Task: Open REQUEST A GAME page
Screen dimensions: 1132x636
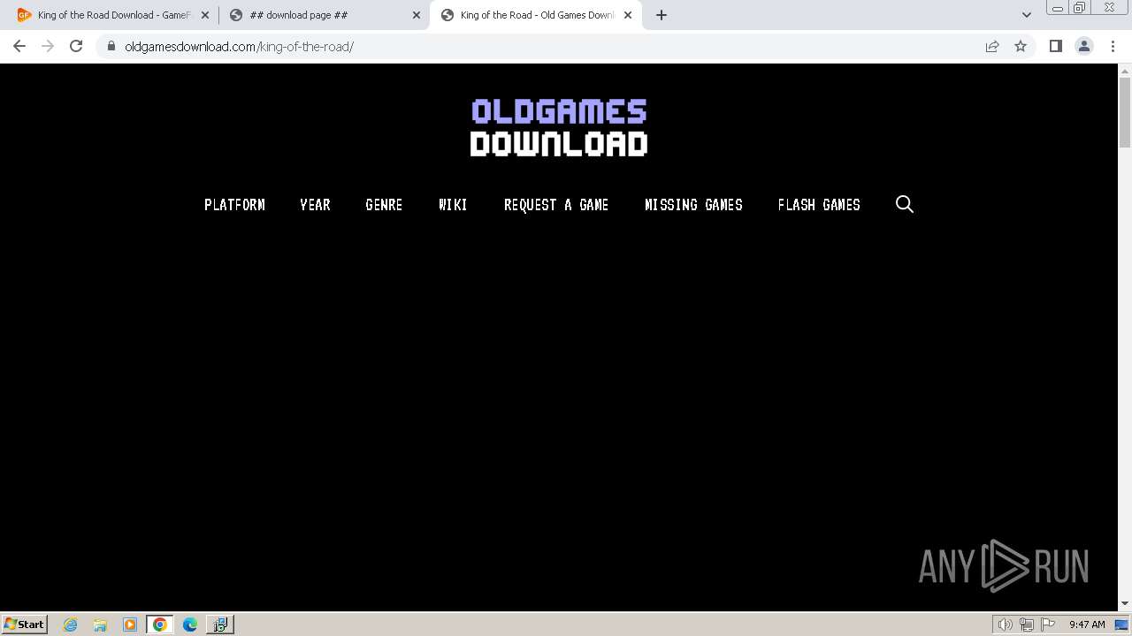Action: point(556,205)
